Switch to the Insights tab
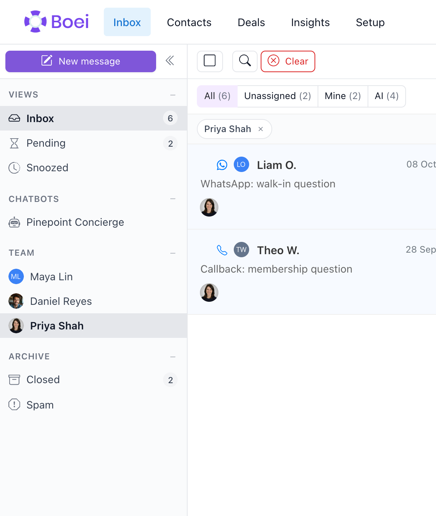This screenshot has width=436, height=516. click(x=310, y=22)
